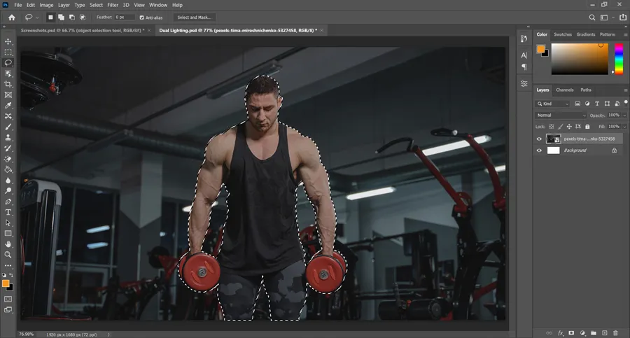Activate the Hand tool
This screenshot has height=338, width=630.
click(x=8, y=244)
